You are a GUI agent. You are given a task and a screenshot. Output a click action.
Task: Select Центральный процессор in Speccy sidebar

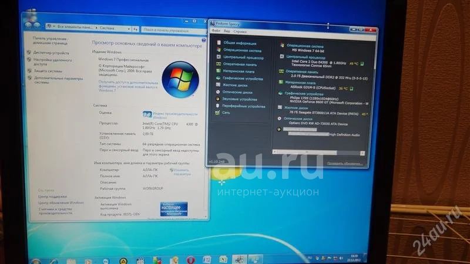point(243,57)
